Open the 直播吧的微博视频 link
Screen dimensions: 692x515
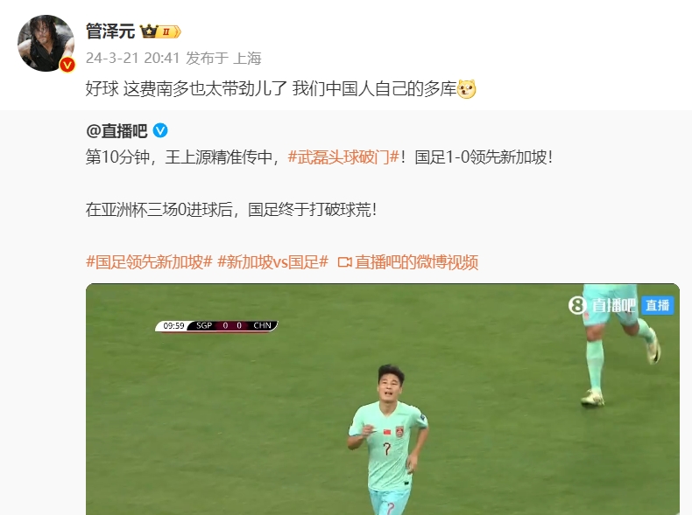click(416, 262)
